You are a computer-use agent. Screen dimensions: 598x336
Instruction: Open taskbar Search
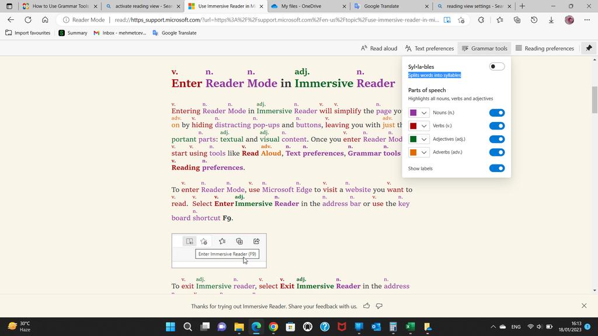coord(187,327)
